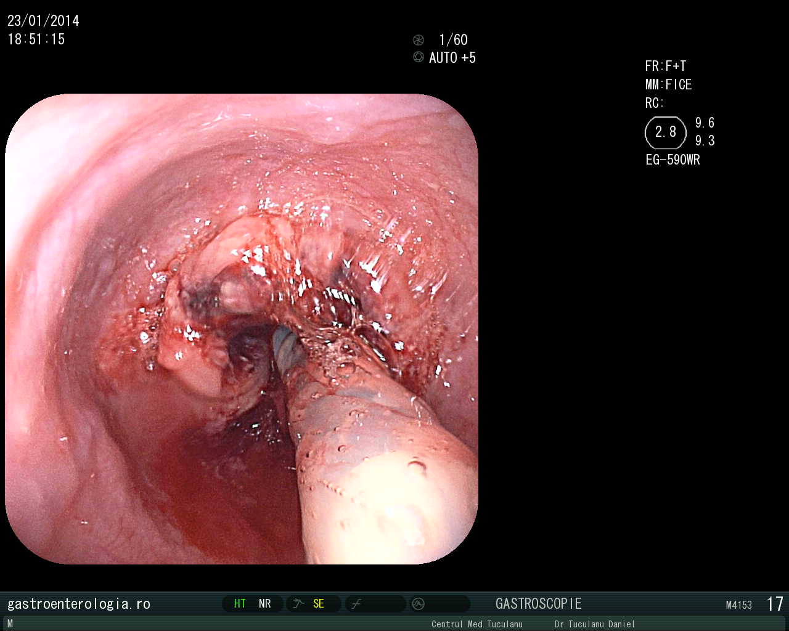The height and width of the screenshot is (631, 789).
Task: Click the GASTROSCOPIE procedure label
Action: [539, 604]
